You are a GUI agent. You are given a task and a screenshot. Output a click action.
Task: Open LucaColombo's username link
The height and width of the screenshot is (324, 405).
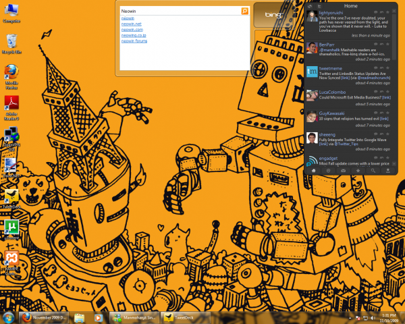pyautogui.click(x=332, y=92)
